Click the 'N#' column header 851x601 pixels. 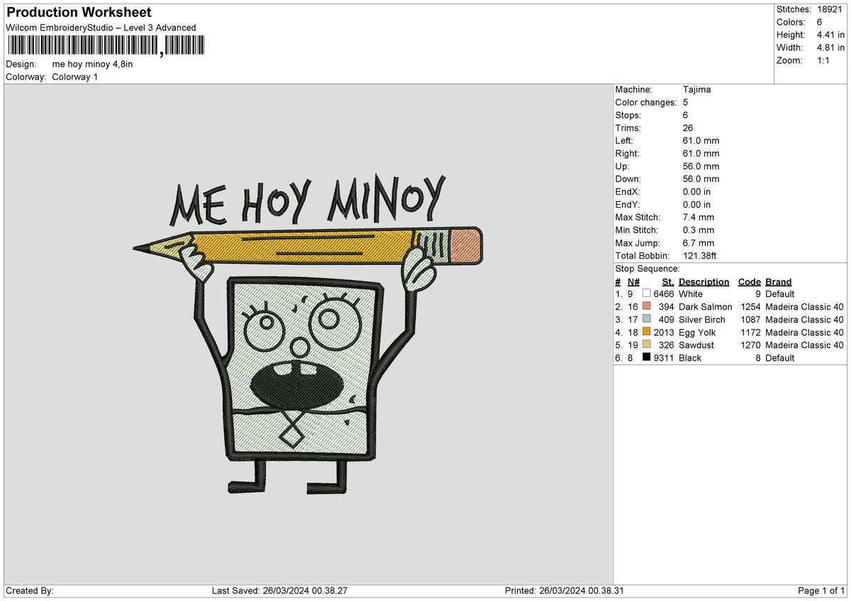coord(633,281)
